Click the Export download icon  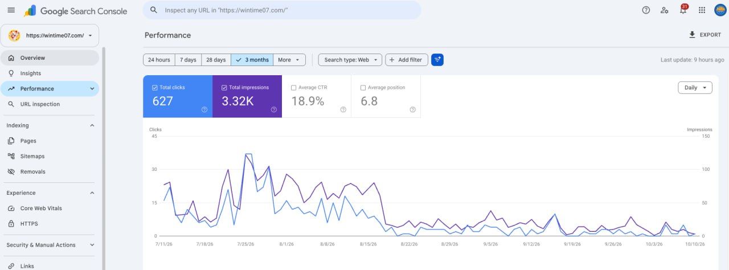[692, 35]
